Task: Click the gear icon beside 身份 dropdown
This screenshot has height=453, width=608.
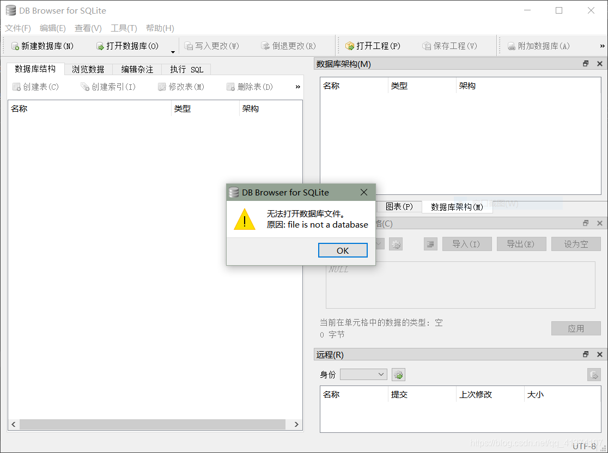Action: coord(398,374)
